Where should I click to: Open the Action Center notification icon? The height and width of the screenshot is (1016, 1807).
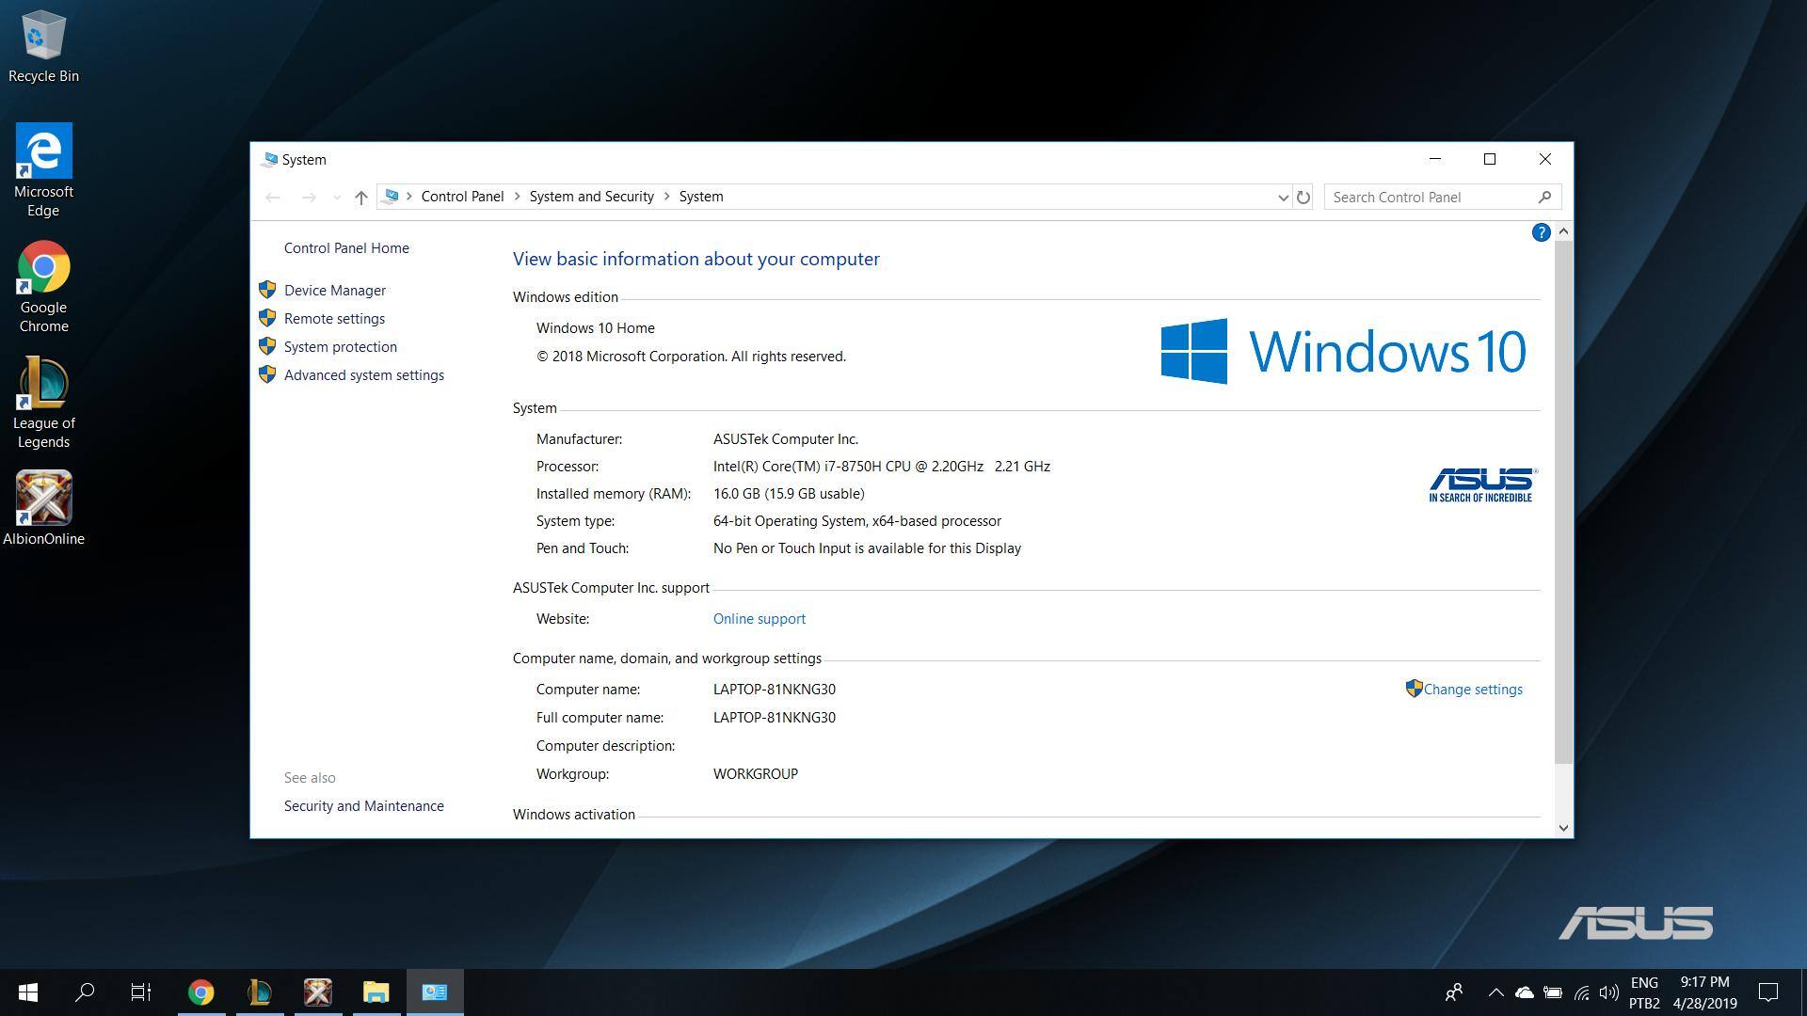1768,992
